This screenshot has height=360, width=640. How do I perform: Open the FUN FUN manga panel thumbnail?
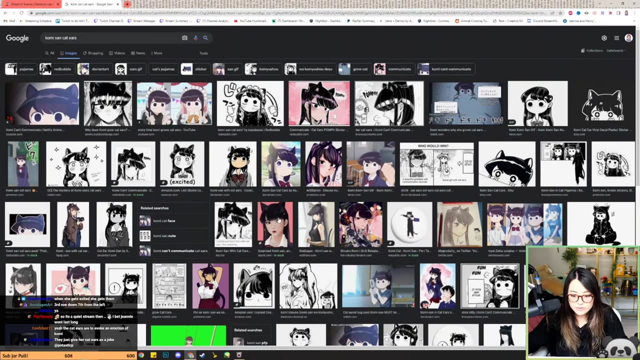tap(490, 286)
